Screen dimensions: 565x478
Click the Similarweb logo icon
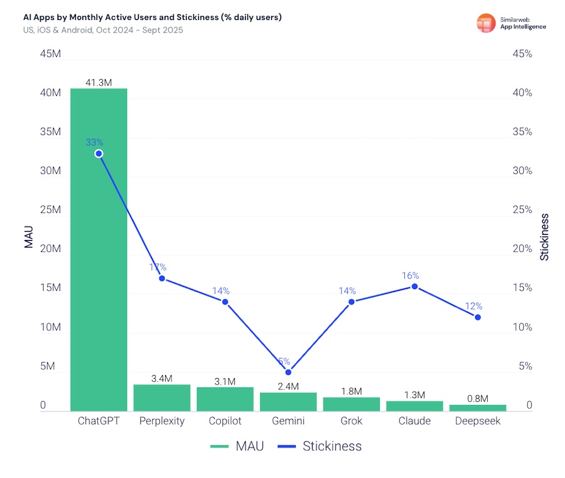coord(486,23)
